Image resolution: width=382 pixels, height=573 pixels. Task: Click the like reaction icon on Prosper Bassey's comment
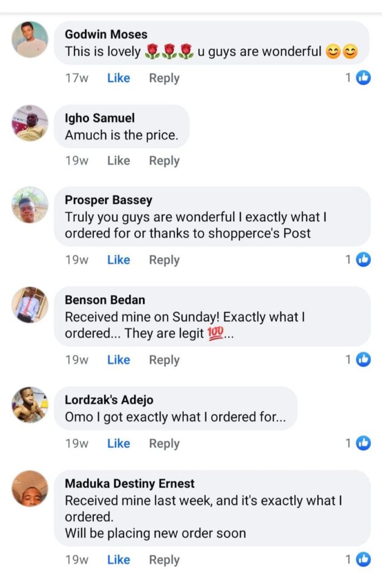363,259
